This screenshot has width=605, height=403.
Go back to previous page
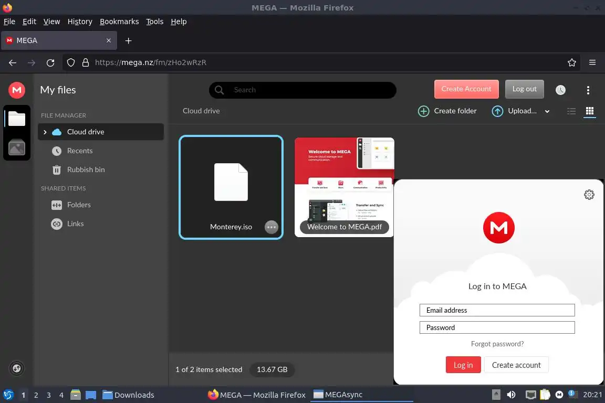tap(13, 62)
